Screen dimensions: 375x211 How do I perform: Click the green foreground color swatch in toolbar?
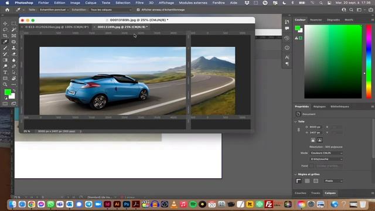point(8,92)
